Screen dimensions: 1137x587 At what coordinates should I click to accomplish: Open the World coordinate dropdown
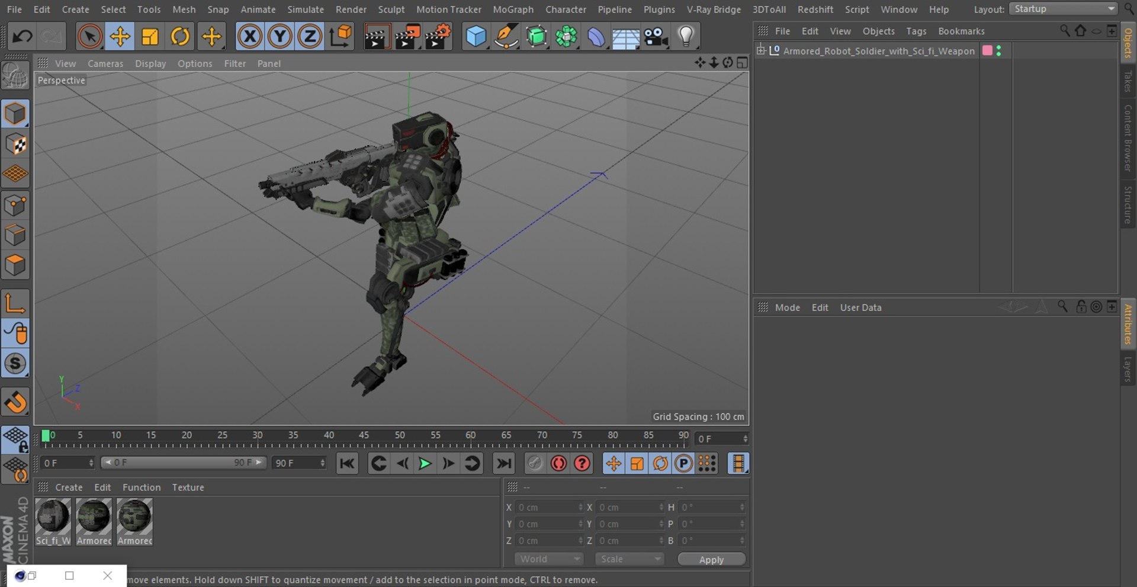click(549, 559)
